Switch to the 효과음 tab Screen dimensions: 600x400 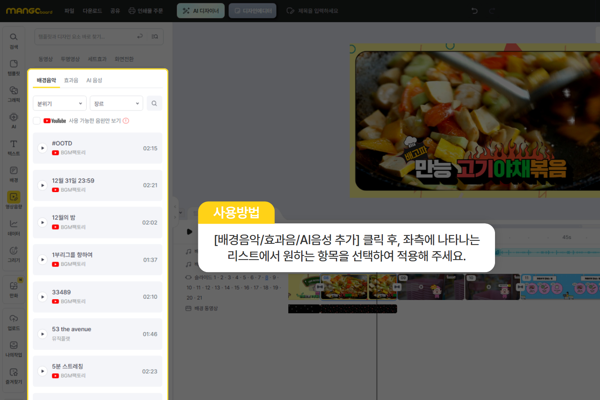coord(71,80)
